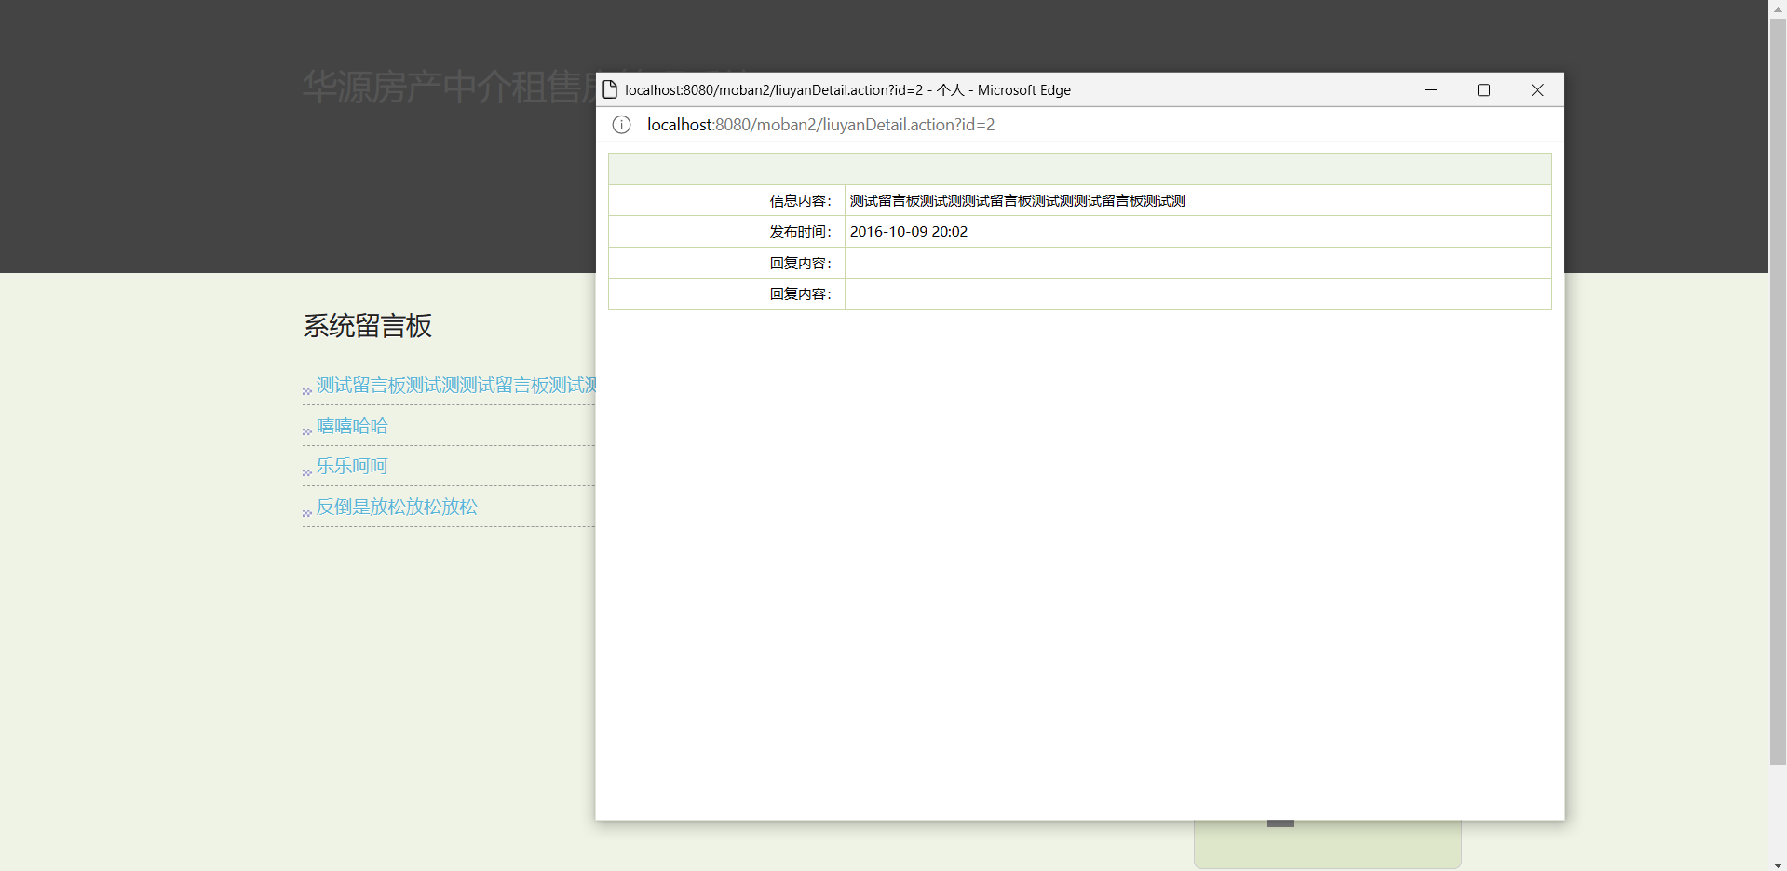Click the 系统留言板 heading
Screen dimensions: 1787x871
coord(367,326)
